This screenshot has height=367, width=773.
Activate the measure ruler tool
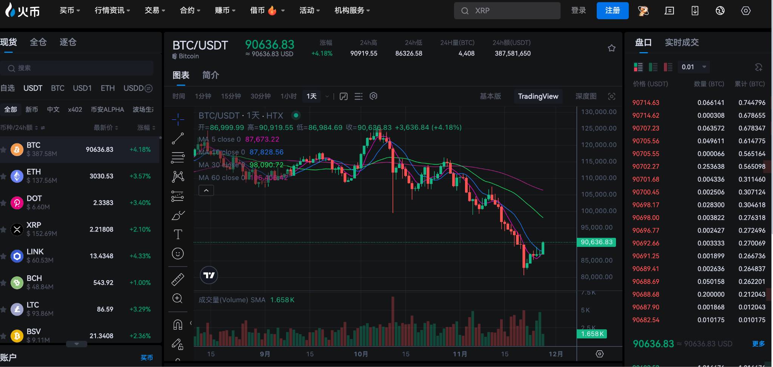coord(178,278)
